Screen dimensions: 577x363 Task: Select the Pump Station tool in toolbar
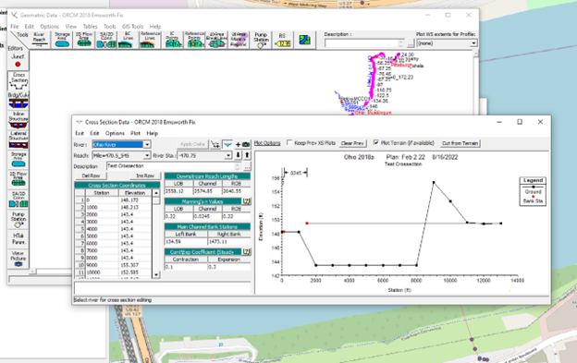[261, 40]
